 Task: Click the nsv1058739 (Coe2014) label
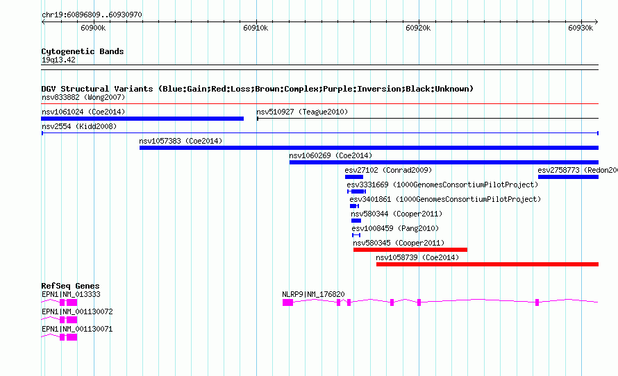point(417,257)
